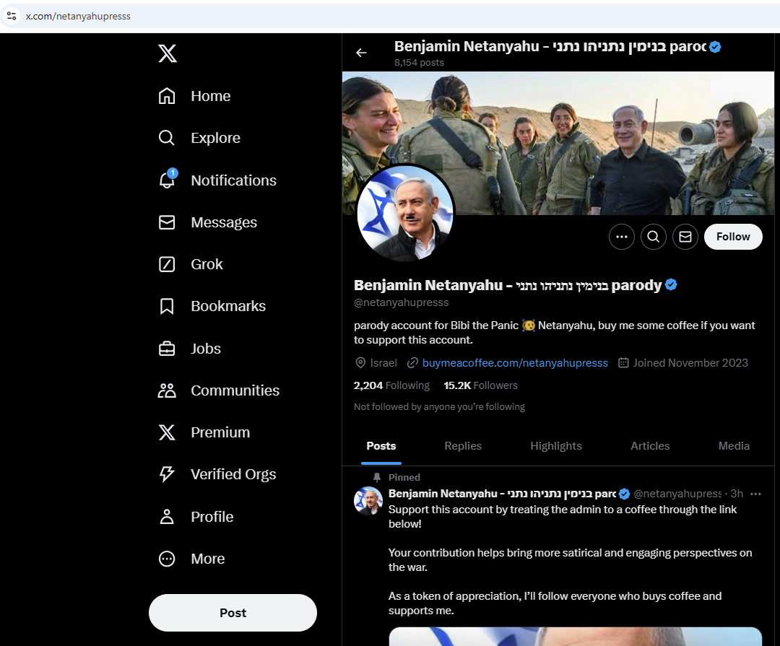Click the white Post button
This screenshot has width=780, height=646.
coord(233,613)
